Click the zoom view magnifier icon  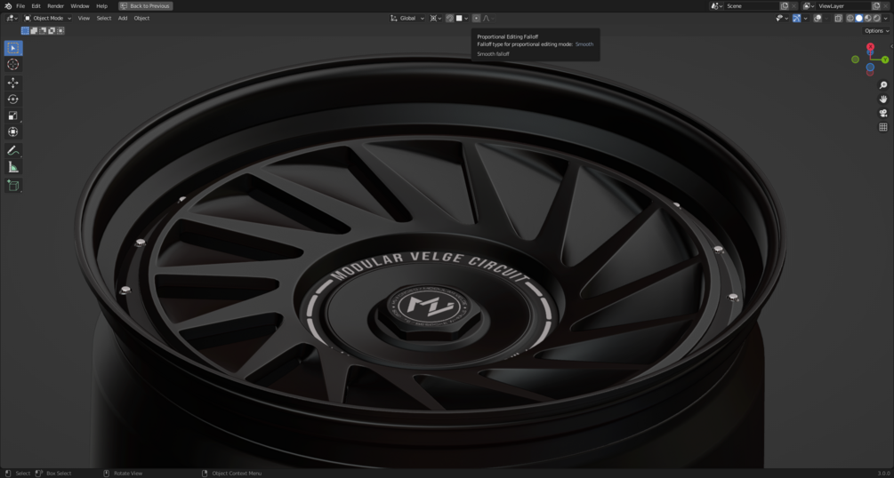coord(883,85)
